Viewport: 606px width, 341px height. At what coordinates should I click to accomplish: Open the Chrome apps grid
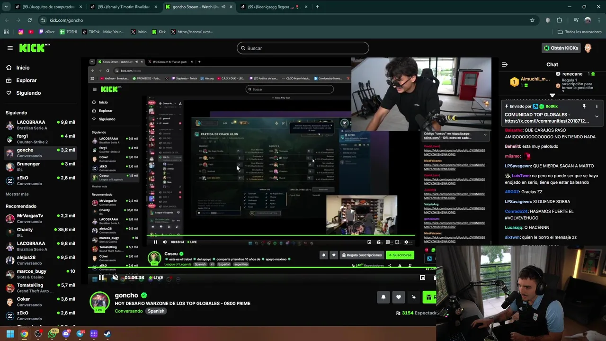click(x=6, y=32)
